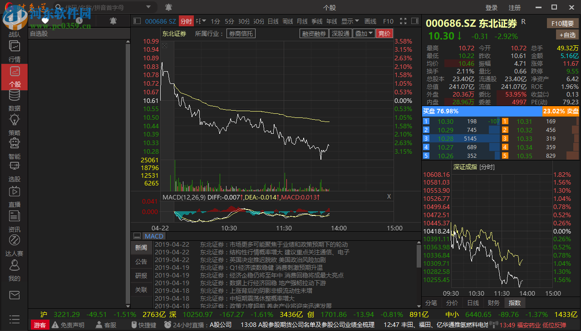Switch chart view to 竞价 auction mode

click(384, 33)
